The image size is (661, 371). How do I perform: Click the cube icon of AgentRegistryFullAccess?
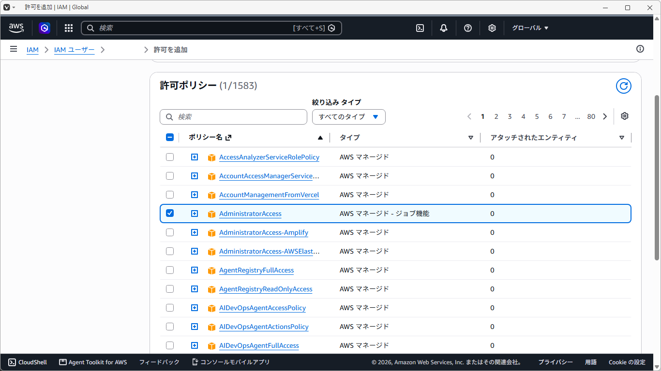(211, 271)
